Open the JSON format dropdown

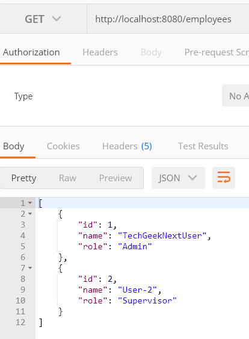point(178,178)
